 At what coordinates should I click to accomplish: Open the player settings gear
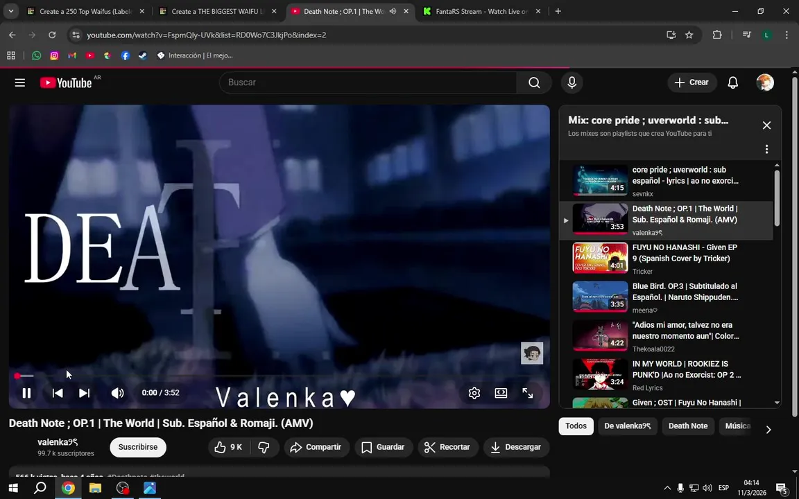(x=474, y=392)
